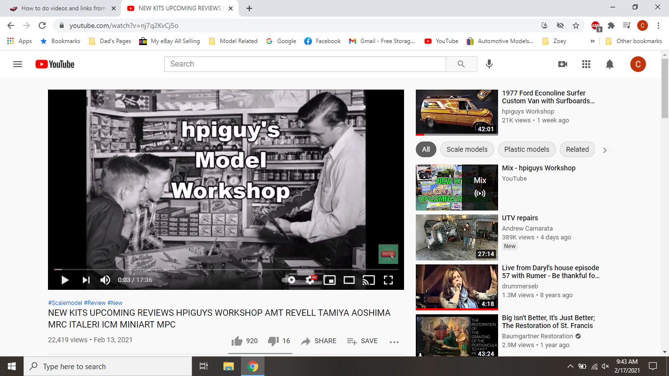
Task: Like the video with thumbs up
Action: click(244, 341)
